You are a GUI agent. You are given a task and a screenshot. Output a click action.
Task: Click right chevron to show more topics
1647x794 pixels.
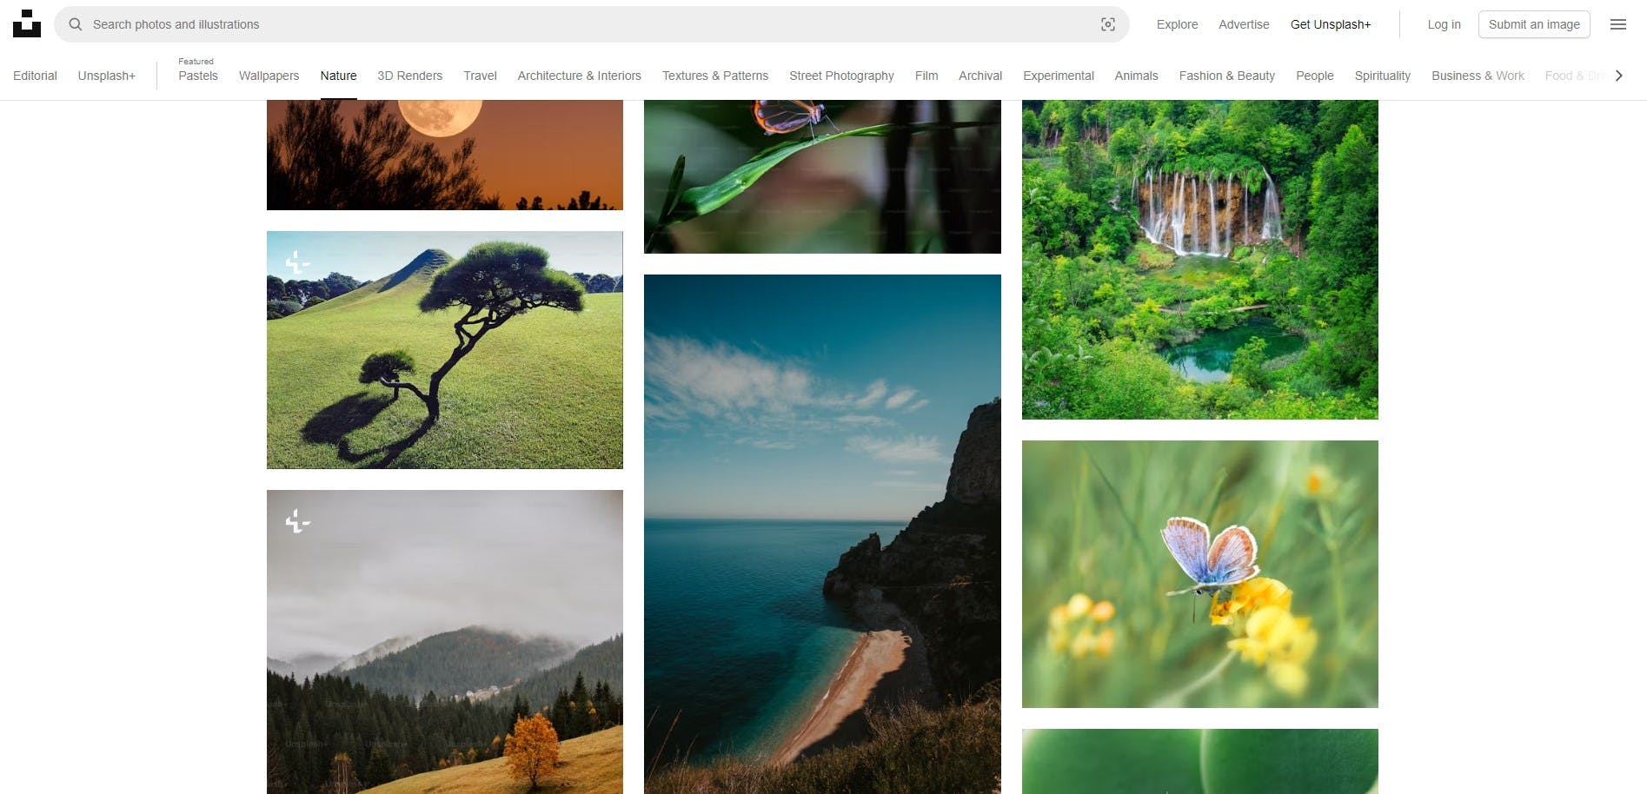tap(1618, 76)
